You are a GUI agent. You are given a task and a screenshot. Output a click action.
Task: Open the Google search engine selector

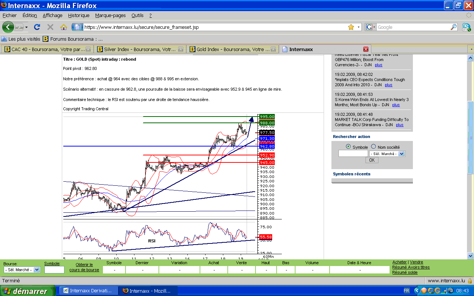point(370,27)
